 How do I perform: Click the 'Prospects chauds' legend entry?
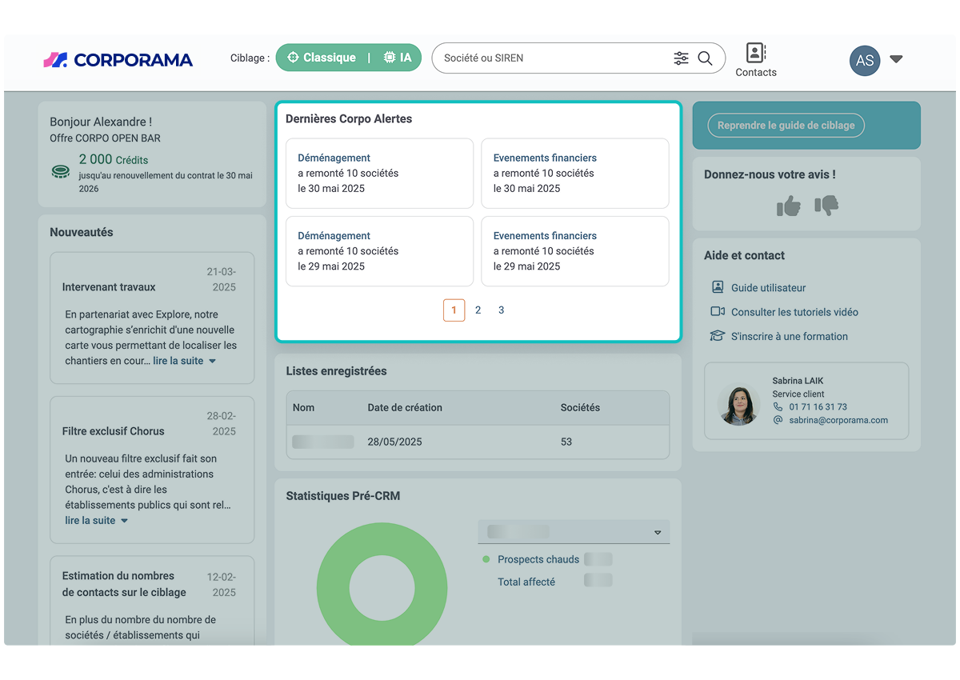point(538,560)
